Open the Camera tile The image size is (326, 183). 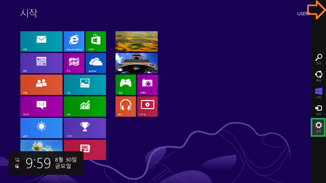point(147,85)
